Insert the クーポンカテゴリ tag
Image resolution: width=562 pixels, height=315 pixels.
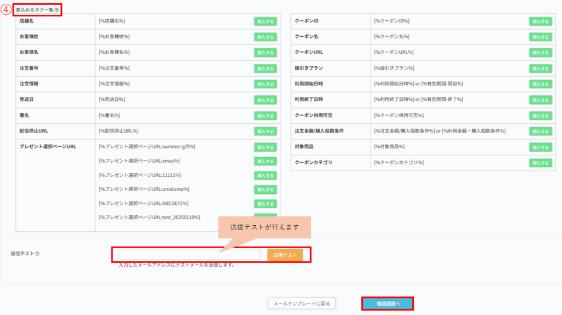pyautogui.click(x=540, y=163)
